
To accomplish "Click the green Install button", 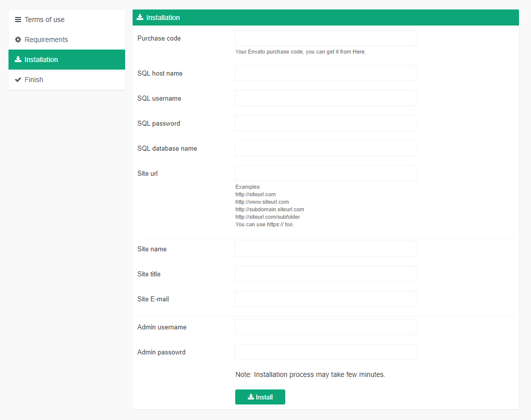I will [x=260, y=397].
